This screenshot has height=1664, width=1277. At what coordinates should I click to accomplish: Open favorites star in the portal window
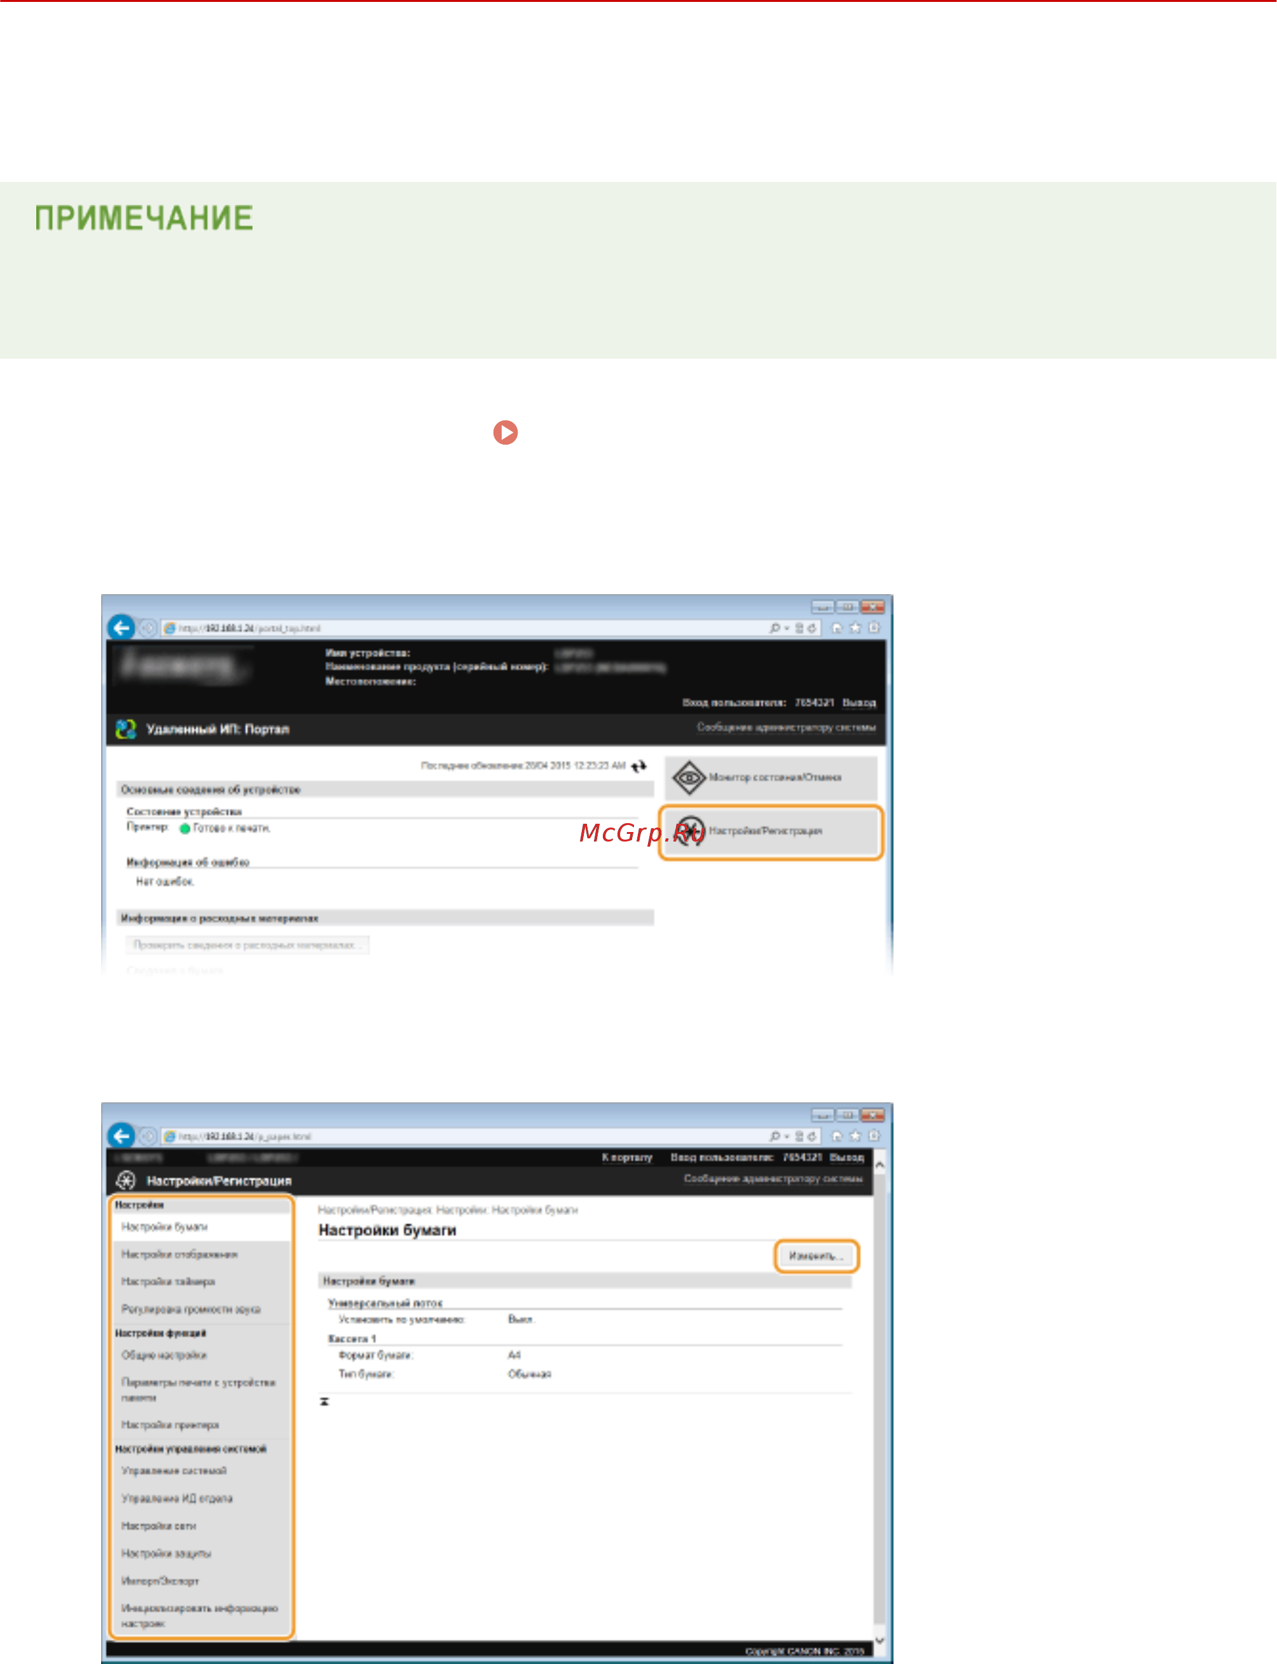[855, 628]
